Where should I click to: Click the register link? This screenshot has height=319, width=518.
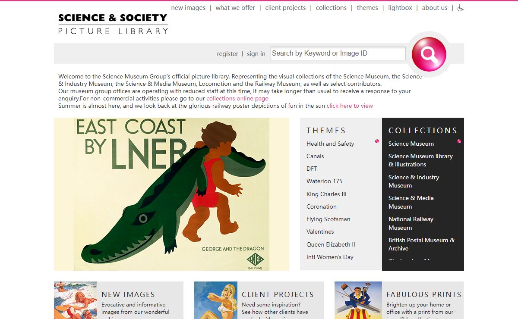[x=227, y=54]
